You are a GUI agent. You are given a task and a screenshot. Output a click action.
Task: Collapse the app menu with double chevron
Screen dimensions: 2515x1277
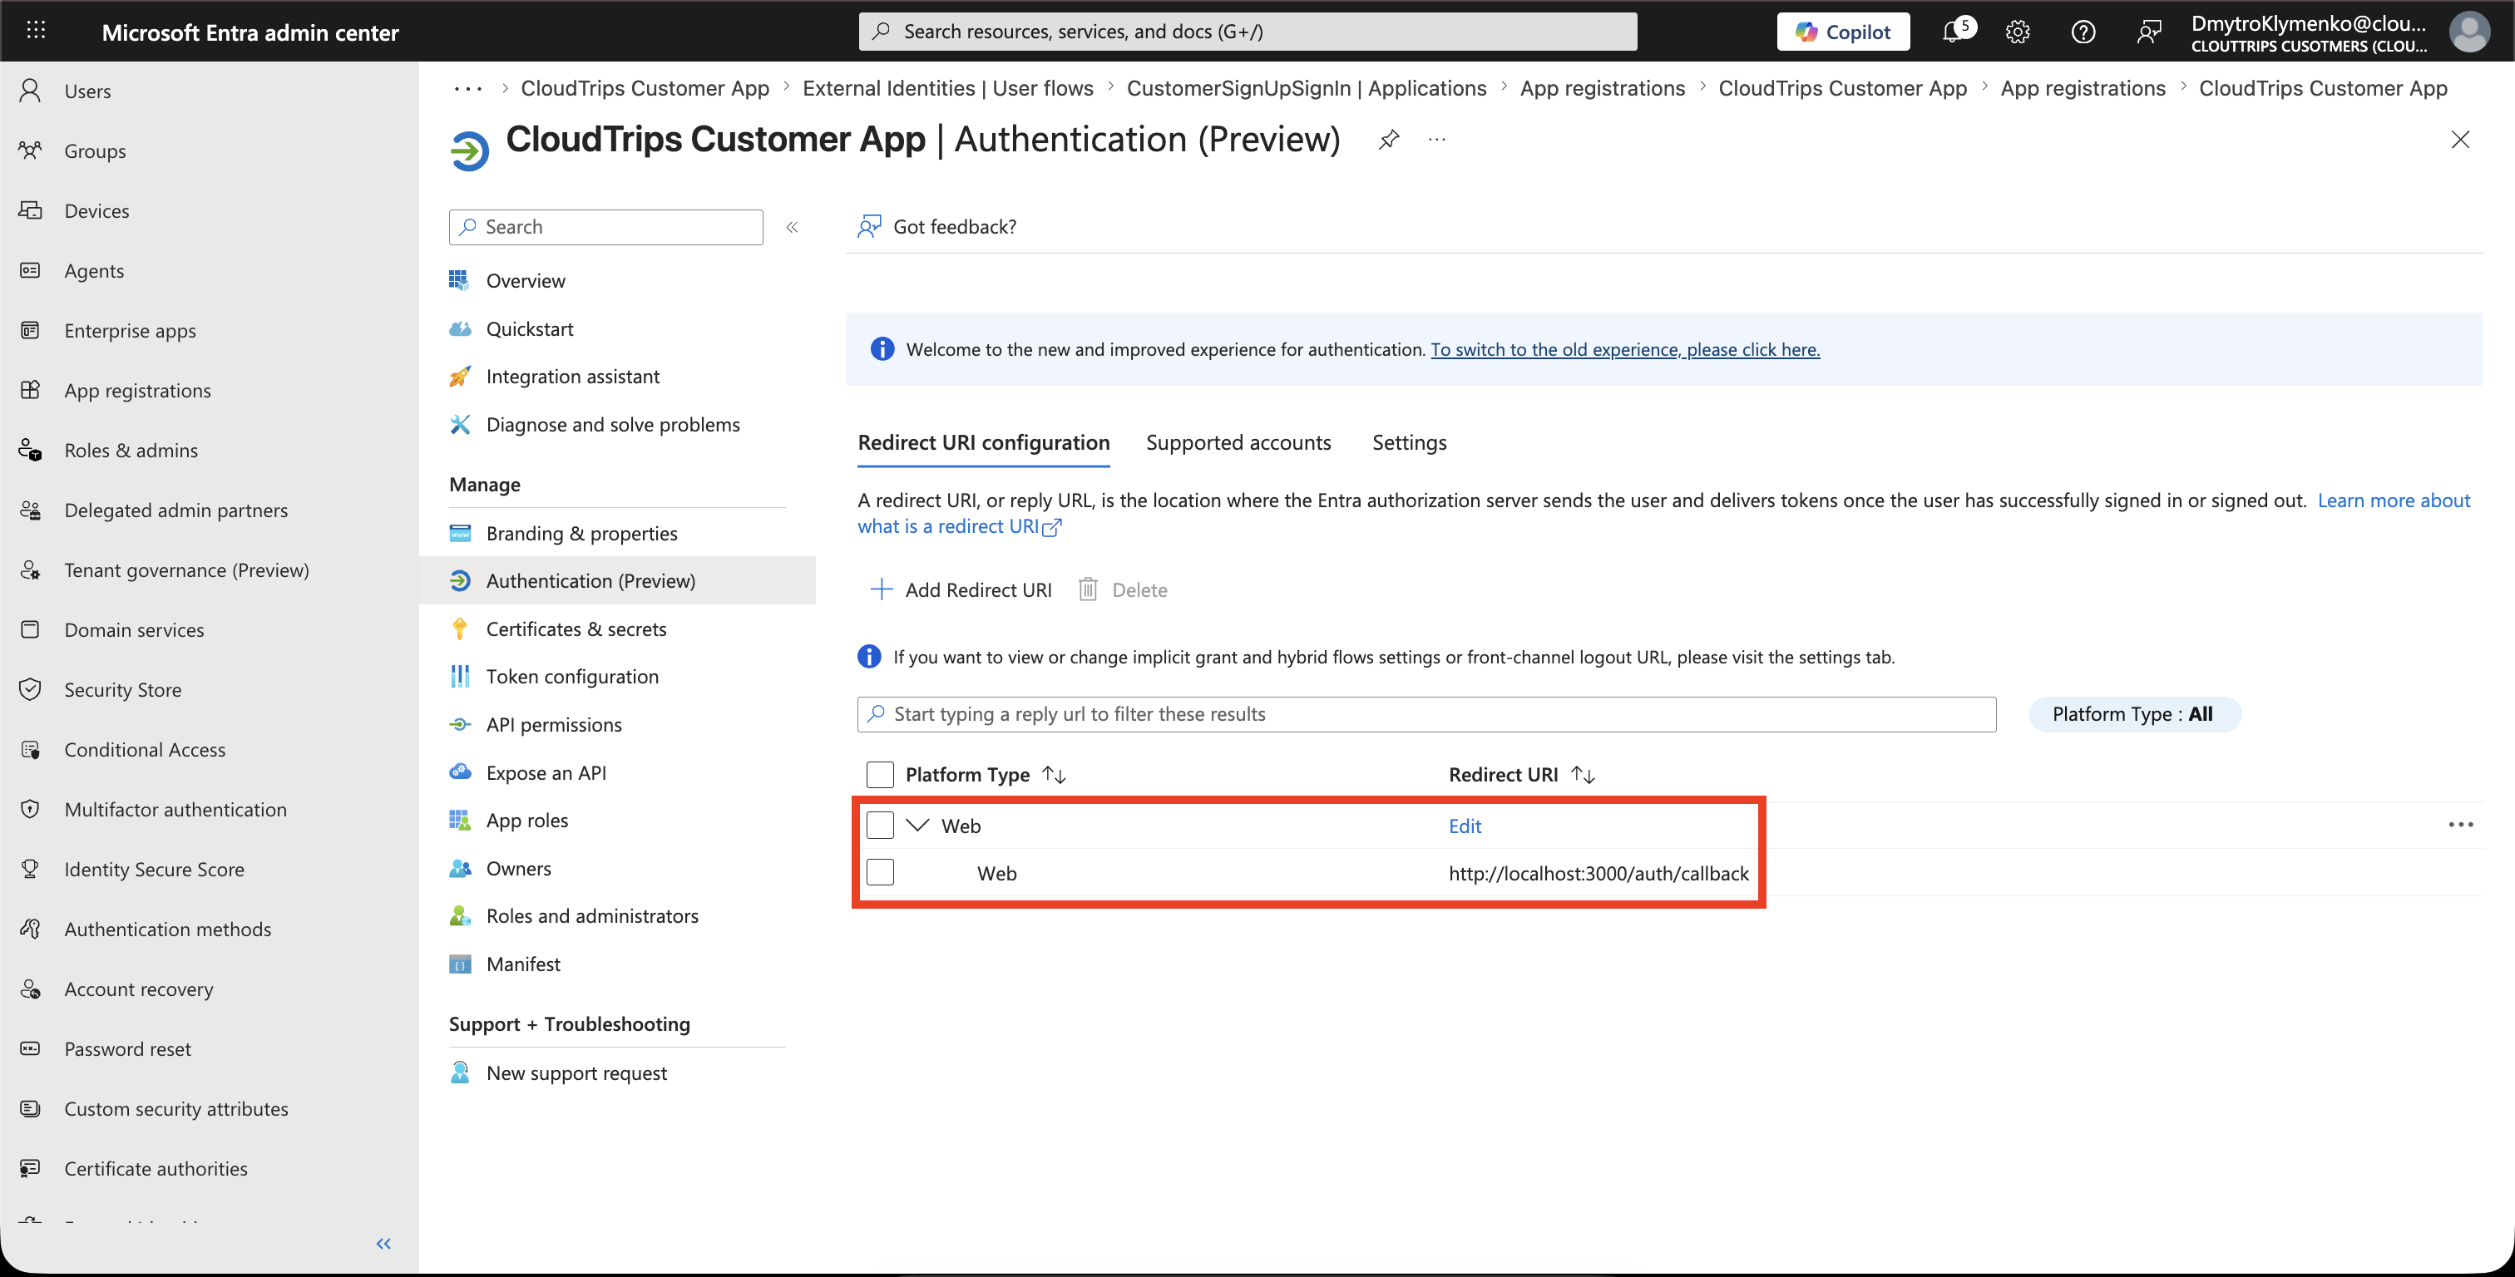792,226
